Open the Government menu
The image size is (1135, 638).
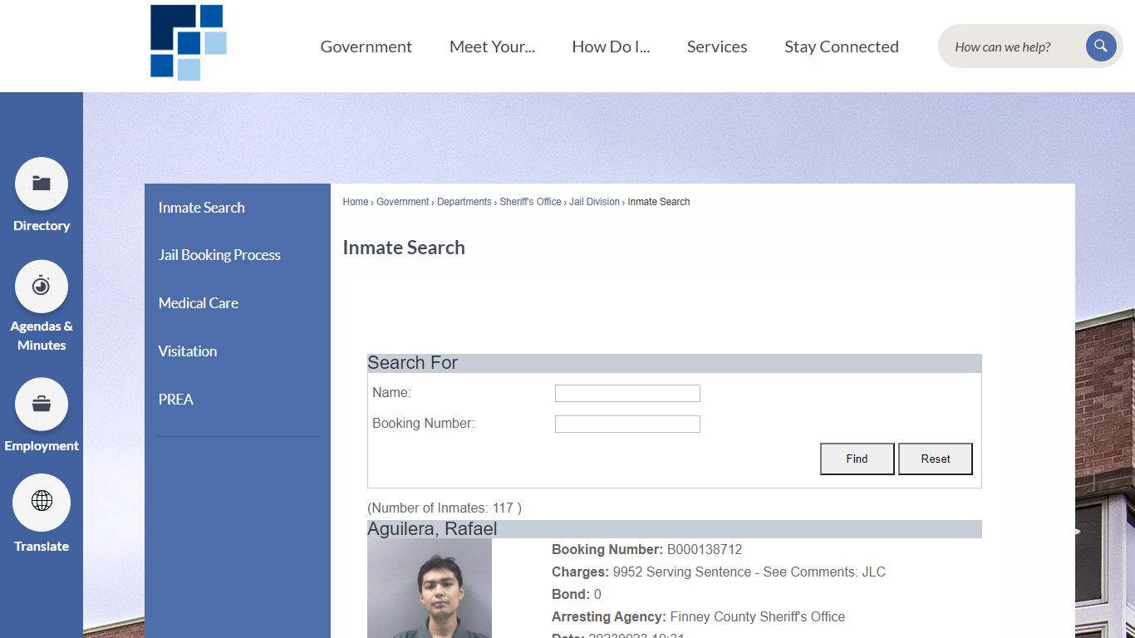366,47
